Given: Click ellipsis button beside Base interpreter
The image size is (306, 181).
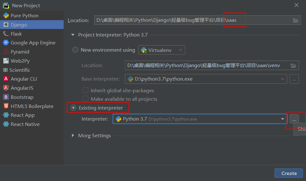Looking at the screenshot, I should 294,79.
